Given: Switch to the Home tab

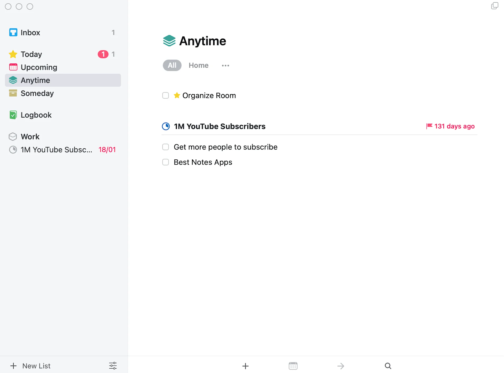Looking at the screenshot, I should coord(198,65).
